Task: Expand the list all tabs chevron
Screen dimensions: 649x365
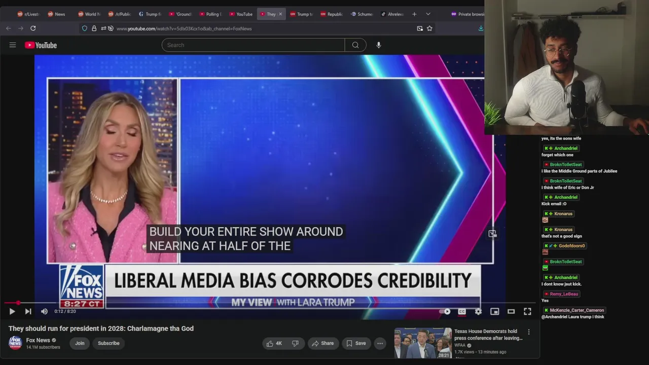Action: click(428, 14)
